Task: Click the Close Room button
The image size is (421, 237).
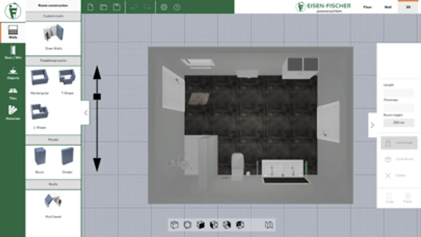Action: [399, 159]
